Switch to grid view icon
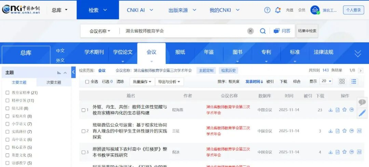Viewport: 369px width, 167px height. [x=342, y=81]
